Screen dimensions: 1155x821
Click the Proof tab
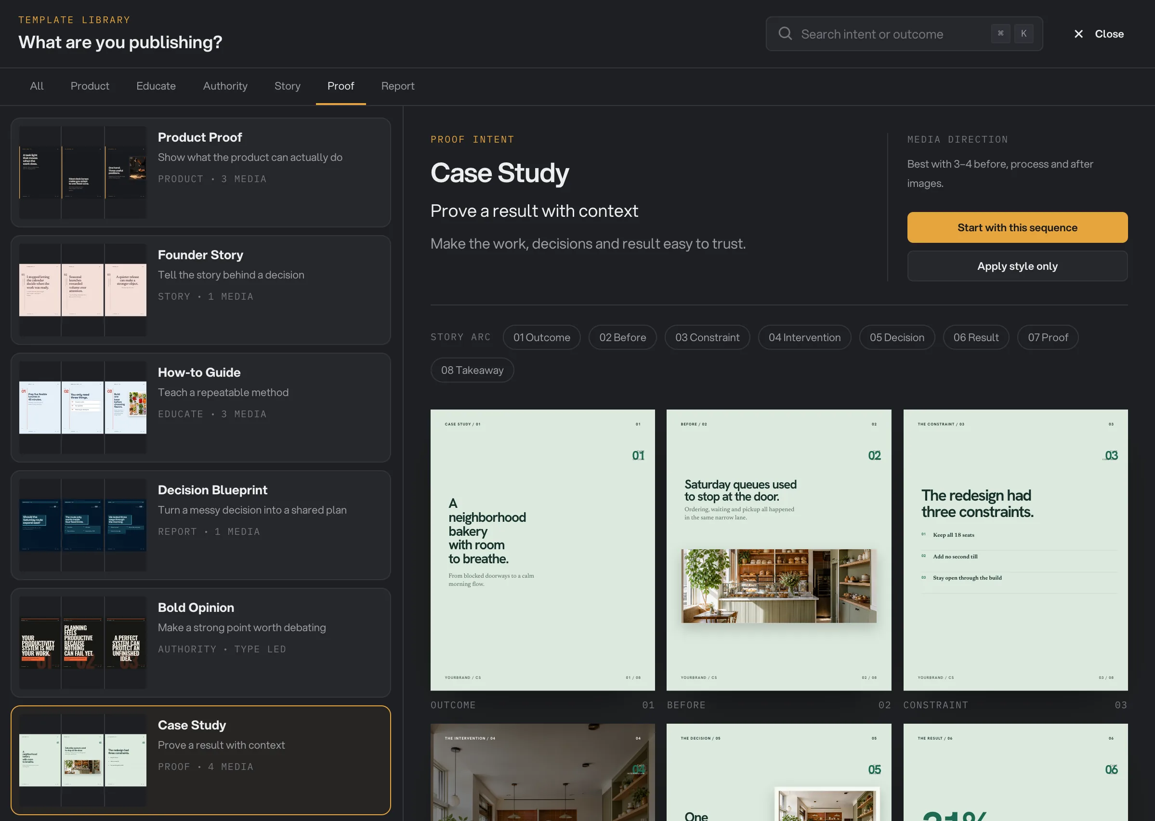(x=341, y=86)
